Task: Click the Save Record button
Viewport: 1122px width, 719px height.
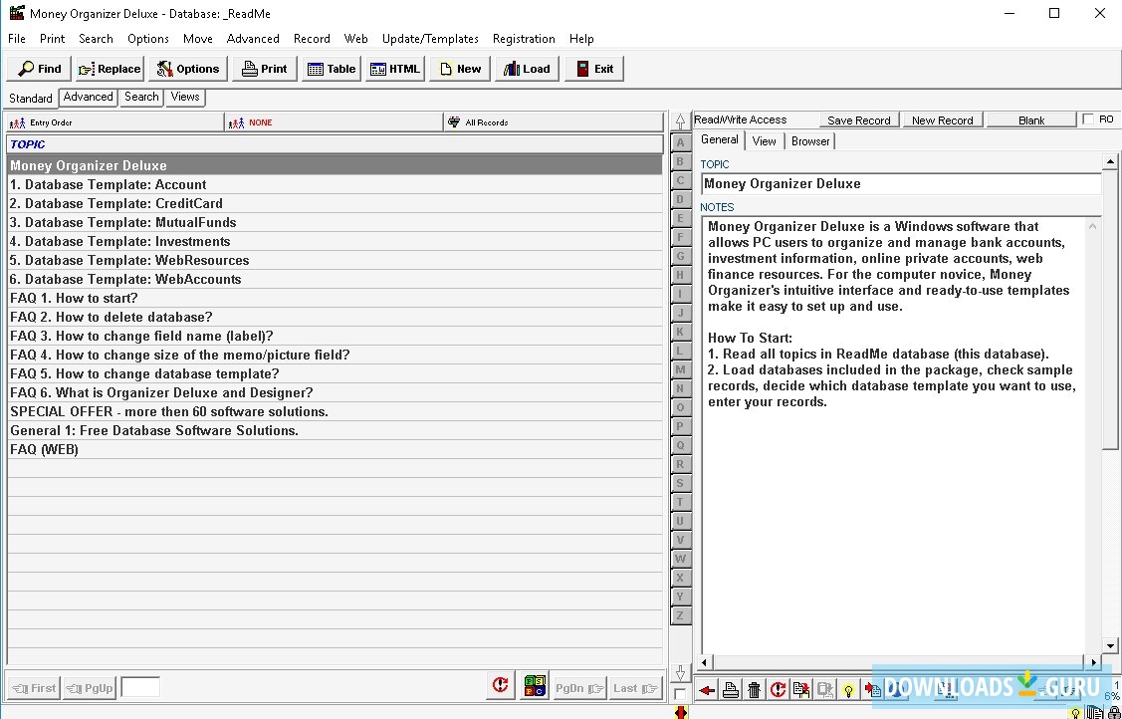Action: 858,119
